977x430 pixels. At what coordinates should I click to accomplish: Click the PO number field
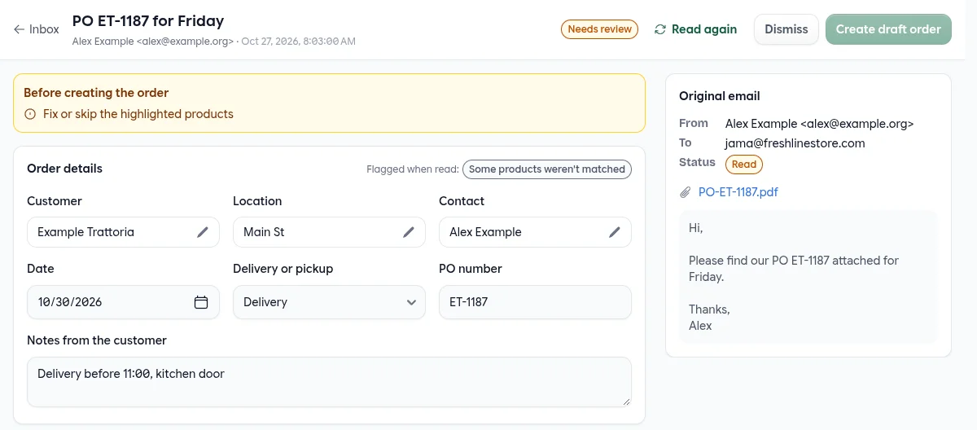(x=535, y=302)
